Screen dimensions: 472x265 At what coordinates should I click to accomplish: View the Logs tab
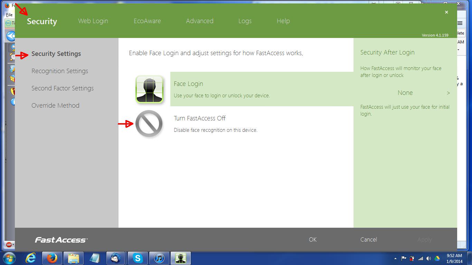click(245, 21)
